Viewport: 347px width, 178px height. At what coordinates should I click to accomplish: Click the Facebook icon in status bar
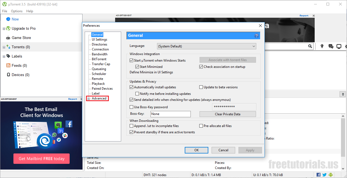coord(318,175)
